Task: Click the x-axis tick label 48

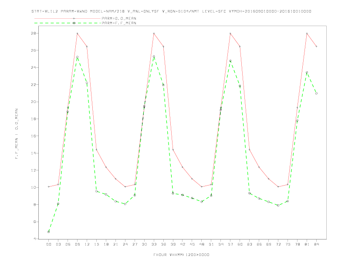Action: 202,244
